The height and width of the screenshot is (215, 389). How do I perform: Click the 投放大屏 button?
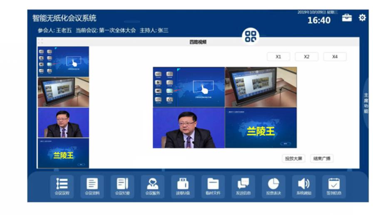(294, 158)
